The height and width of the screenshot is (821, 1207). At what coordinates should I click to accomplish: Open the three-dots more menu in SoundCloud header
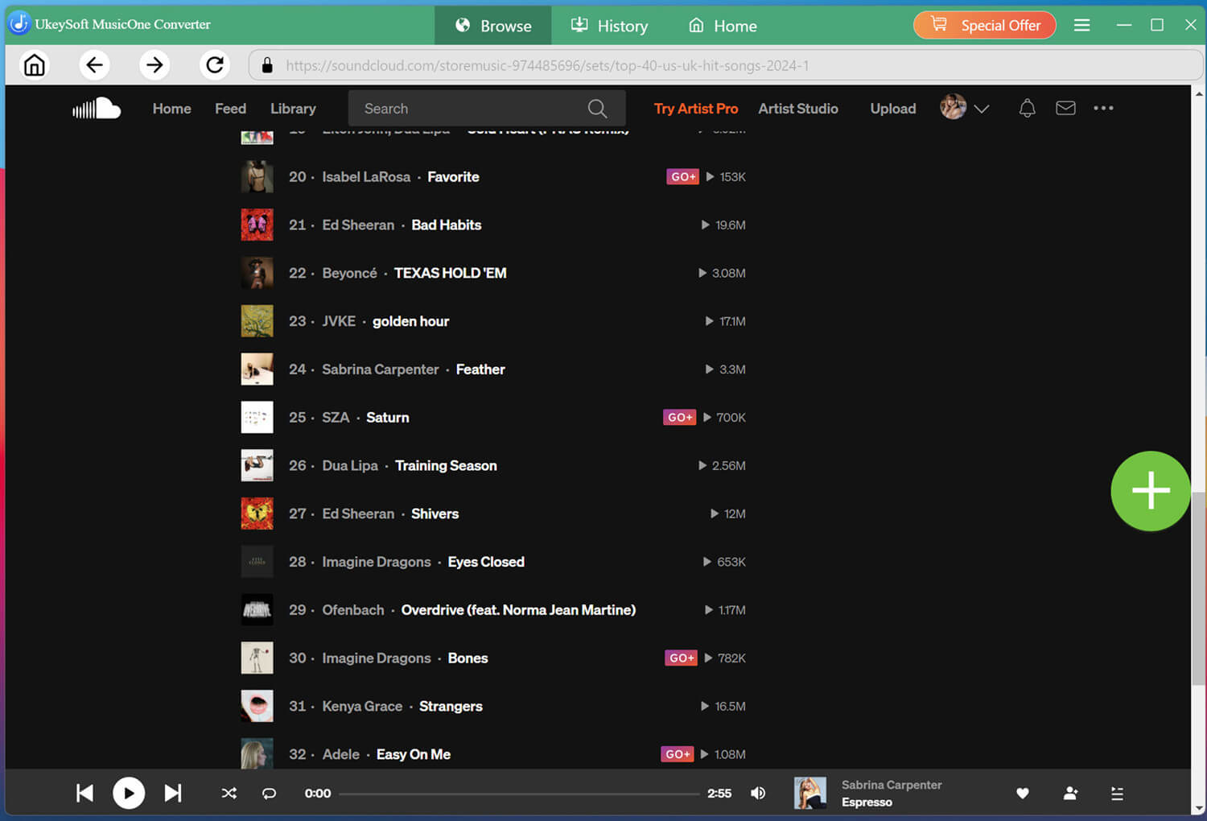click(x=1103, y=108)
